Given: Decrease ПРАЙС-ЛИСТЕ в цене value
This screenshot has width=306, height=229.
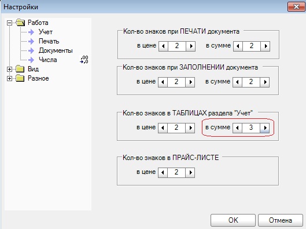Looking at the screenshot, I should (163, 173).
